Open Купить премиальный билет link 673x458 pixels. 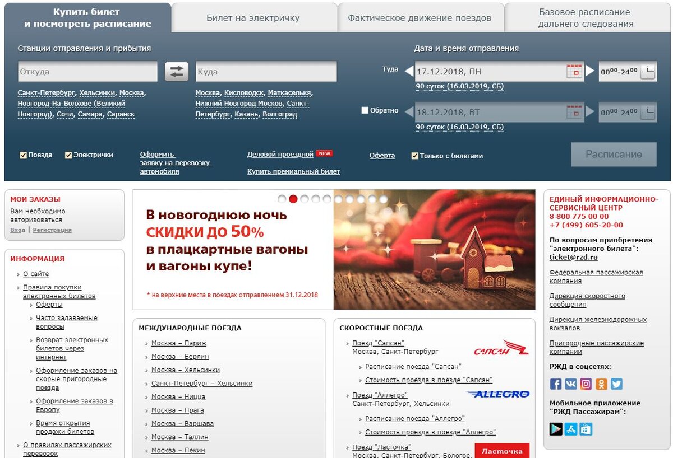[x=293, y=172]
